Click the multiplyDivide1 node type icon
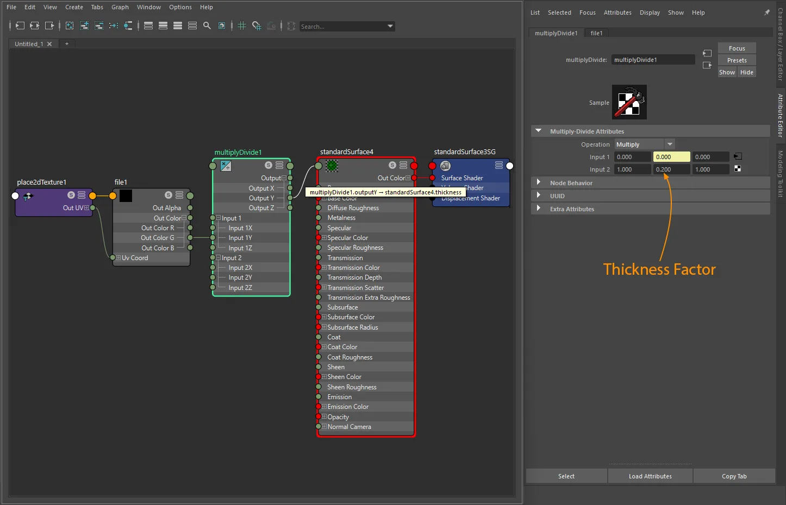This screenshot has width=786, height=505. click(x=226, y=166)
